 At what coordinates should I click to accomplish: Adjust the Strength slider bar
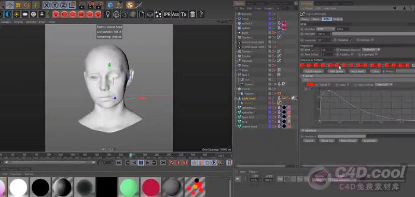click(373, 34)
